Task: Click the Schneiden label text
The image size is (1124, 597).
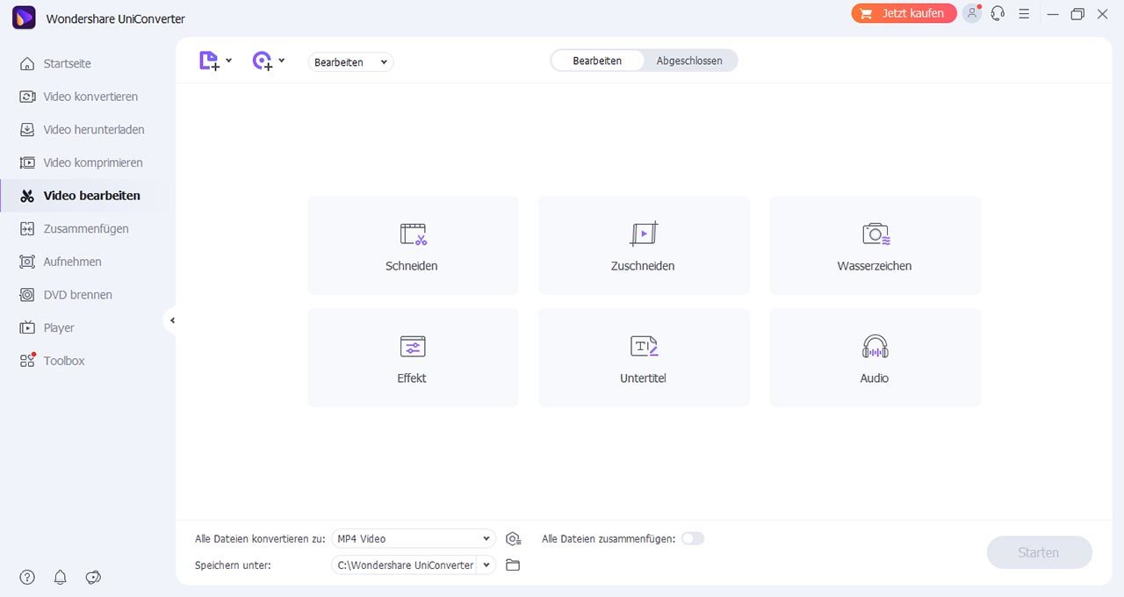Action: point(412,266)
